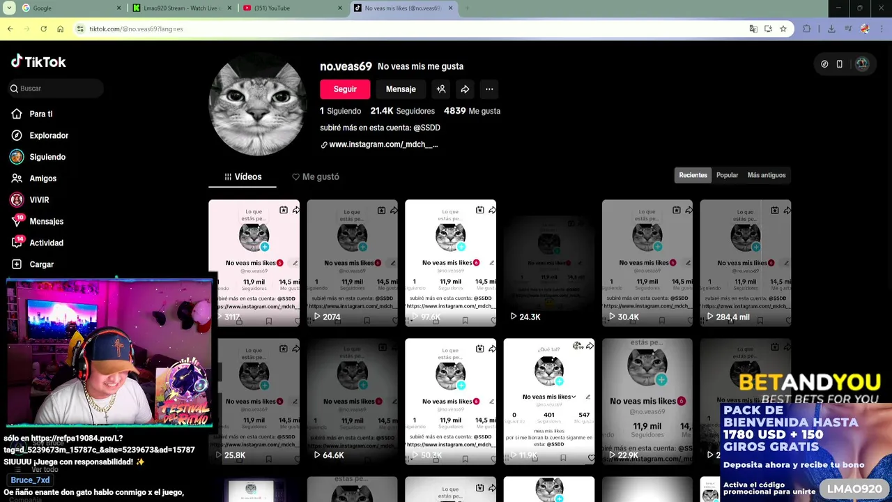Open Cargar upload in sidebar
The height and width of the screenshot is (502, 892).
pos(41,264)
